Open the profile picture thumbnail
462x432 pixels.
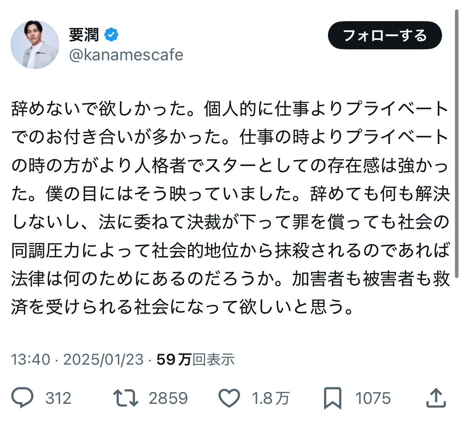[35, 45]
